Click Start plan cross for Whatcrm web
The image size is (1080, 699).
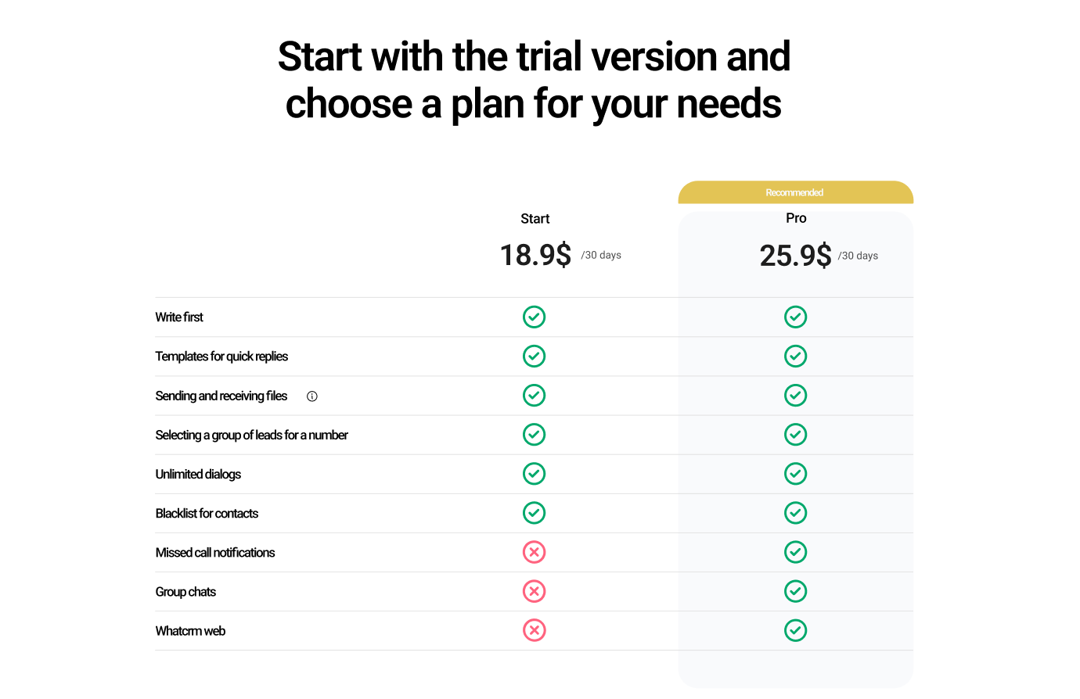pos(534,630)
